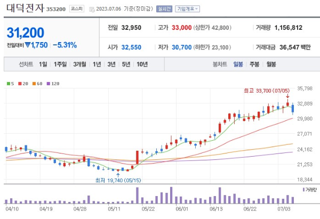Select the 1년 line chart period

point(97,64)
